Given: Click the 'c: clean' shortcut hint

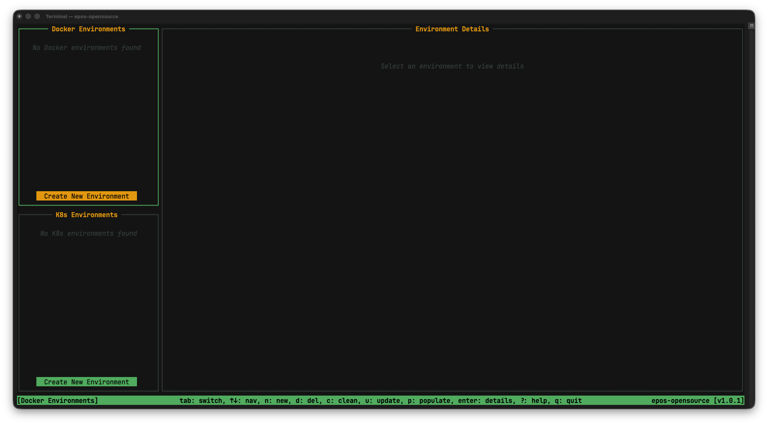Looking at the screenshot, I should click(x=342, y=401).
